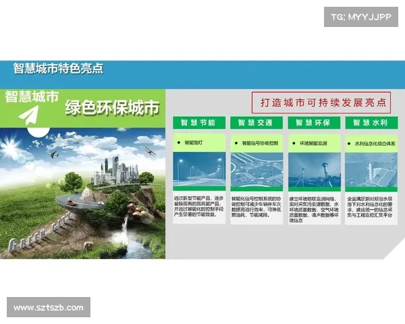The image size is (405, 324).
Task: Select the slide title 智慧城市特色亮点
Action: tap(58, 68)
